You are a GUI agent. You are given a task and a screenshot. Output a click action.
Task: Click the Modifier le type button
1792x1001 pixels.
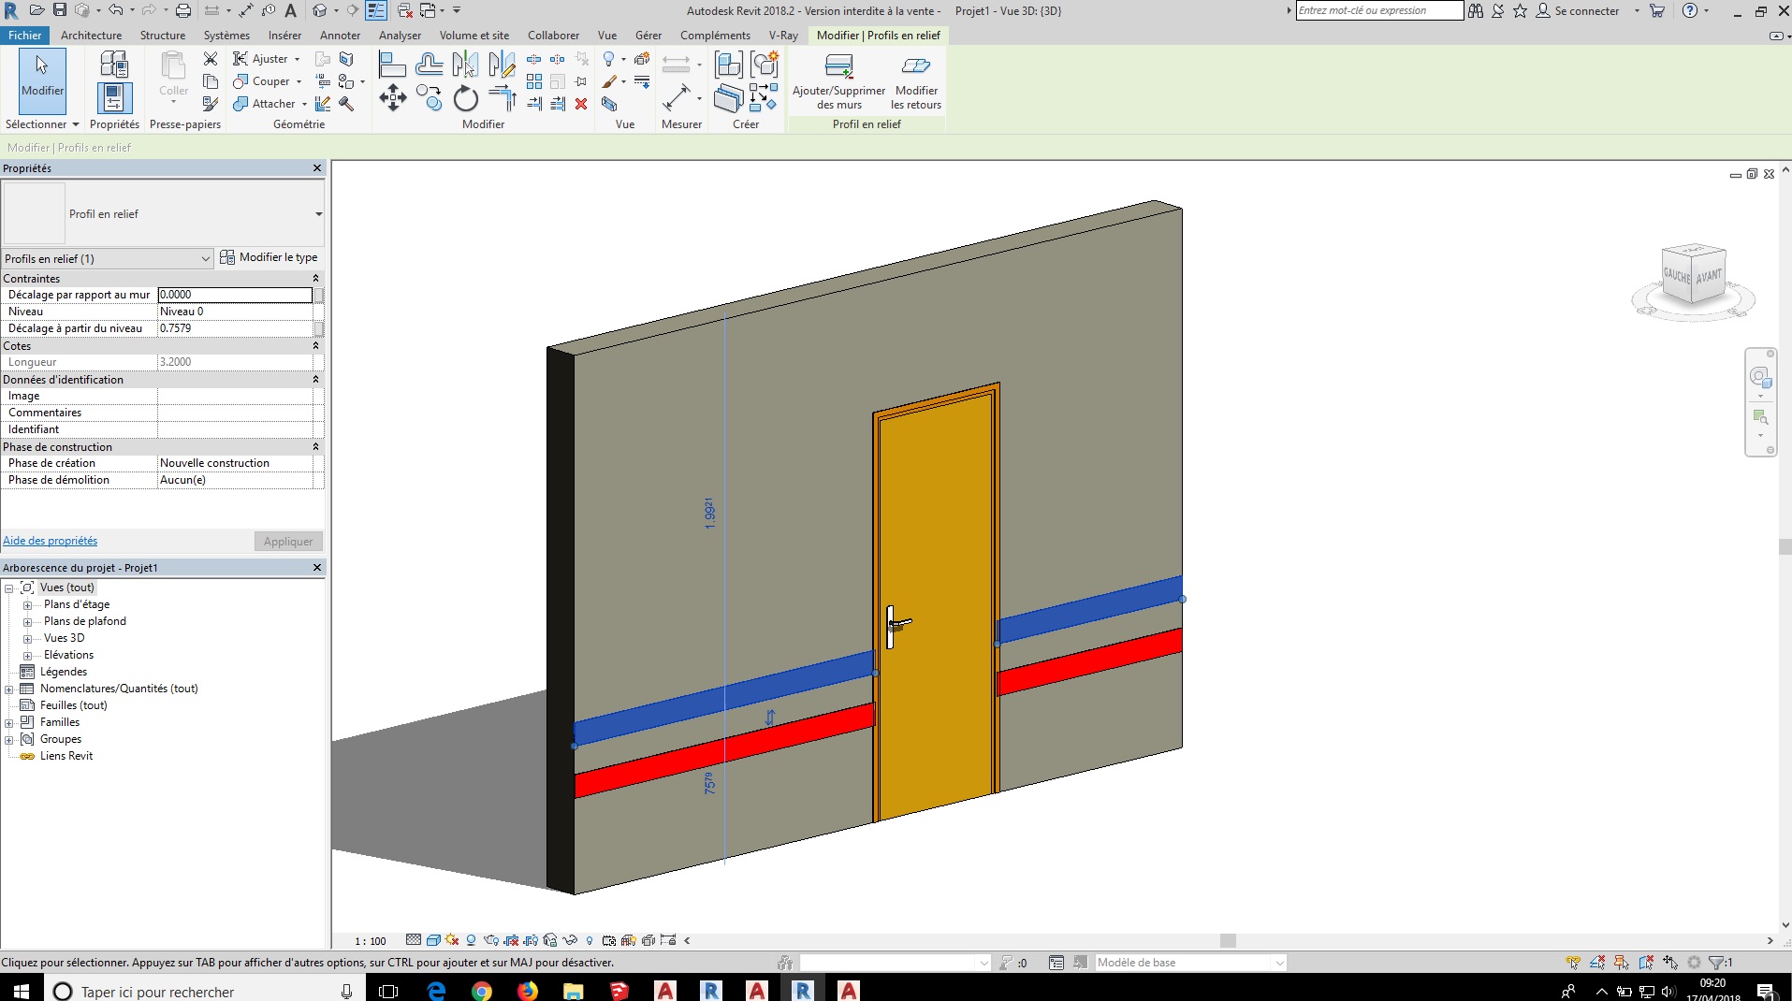270,257
